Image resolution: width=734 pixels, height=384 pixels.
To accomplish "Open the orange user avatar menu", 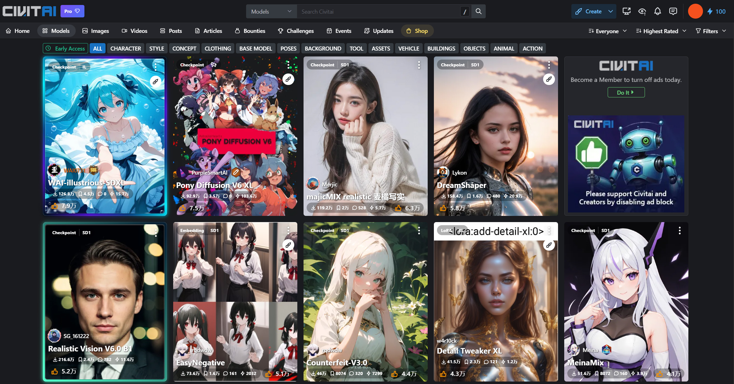I will (695, 11).
